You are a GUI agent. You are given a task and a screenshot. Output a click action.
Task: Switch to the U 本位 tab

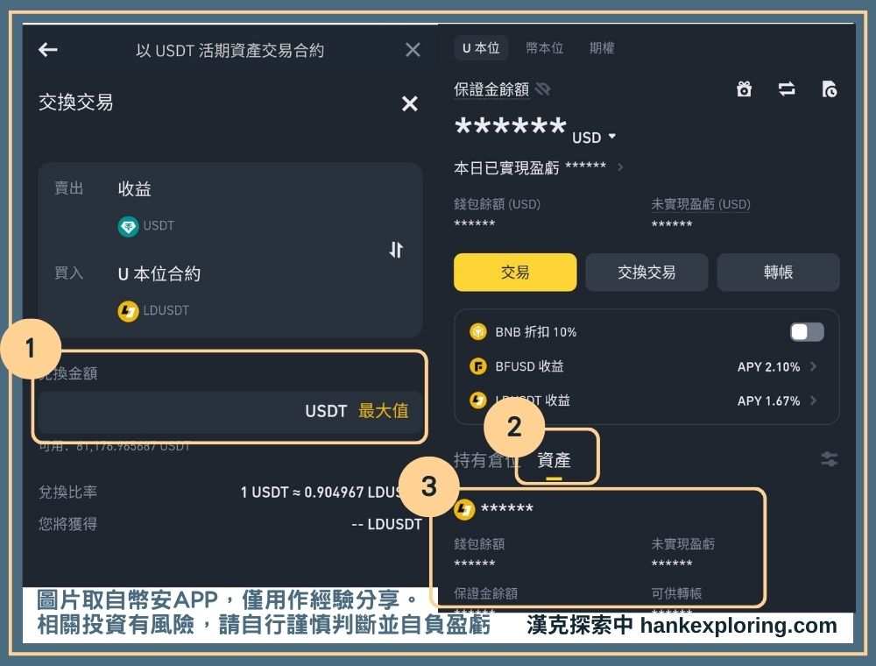(481, 48)
